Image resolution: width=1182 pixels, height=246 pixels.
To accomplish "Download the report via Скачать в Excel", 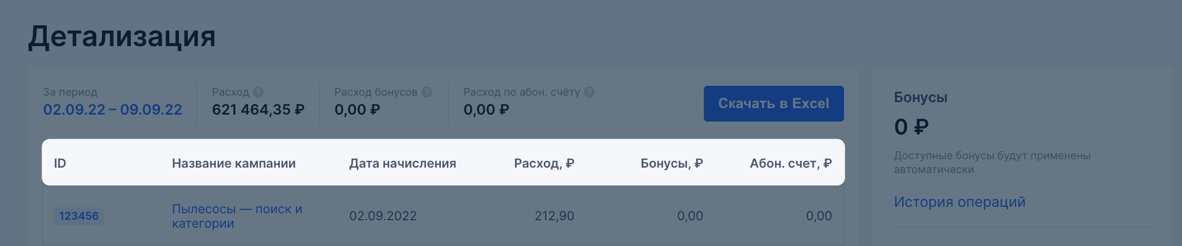I will [x=773, y=104].
